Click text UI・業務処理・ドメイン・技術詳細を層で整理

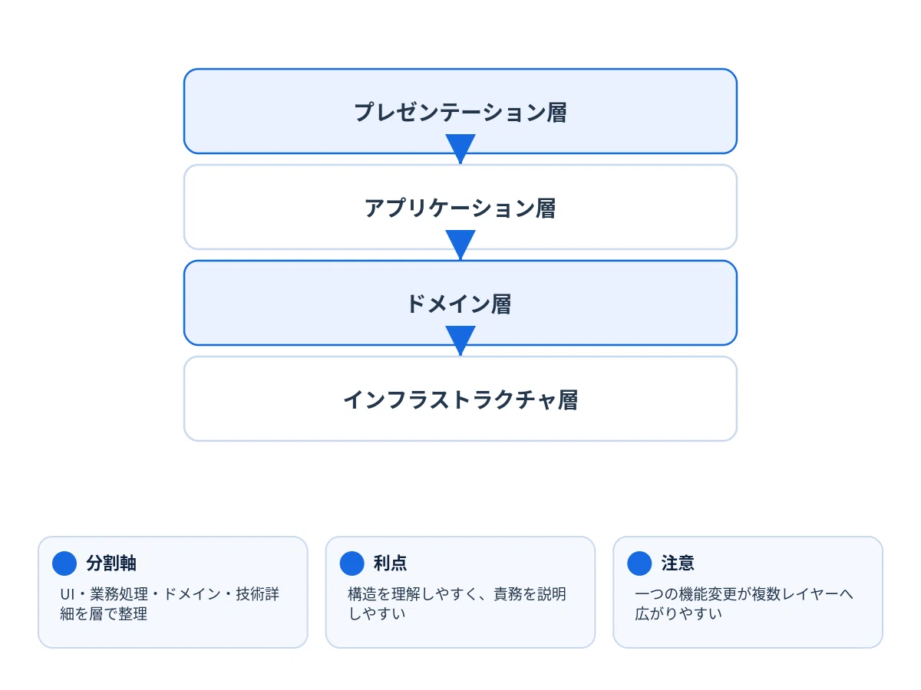point(170,604)
